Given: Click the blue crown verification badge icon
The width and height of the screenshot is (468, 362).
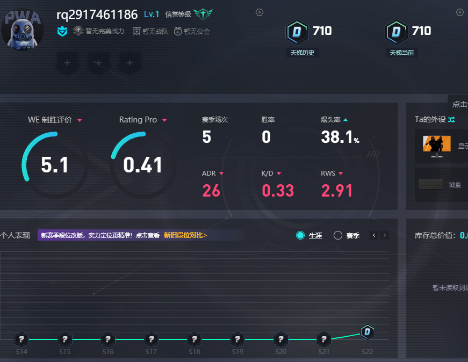Looking at the screenshot, I should 62,31.
